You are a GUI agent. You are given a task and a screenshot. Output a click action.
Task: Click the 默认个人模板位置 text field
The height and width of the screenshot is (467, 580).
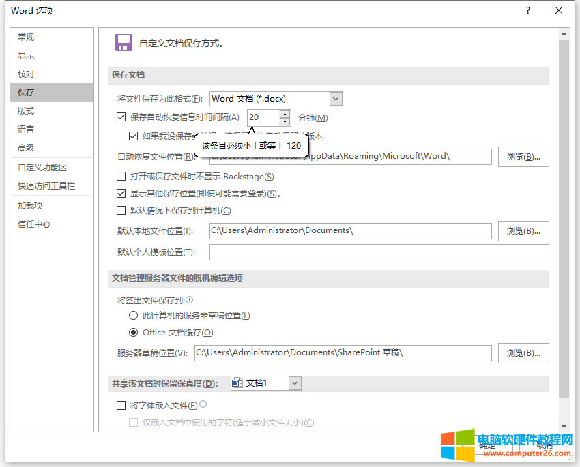(x=379, y=252)
